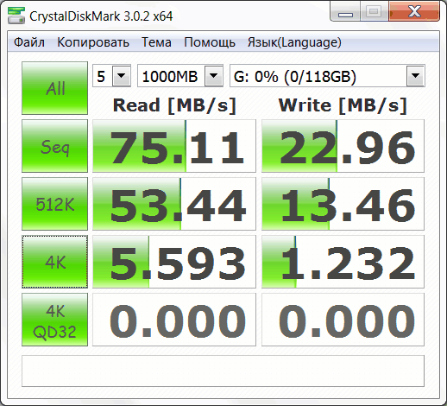Click the Seq read result 75.11

[x=174, y=146]
